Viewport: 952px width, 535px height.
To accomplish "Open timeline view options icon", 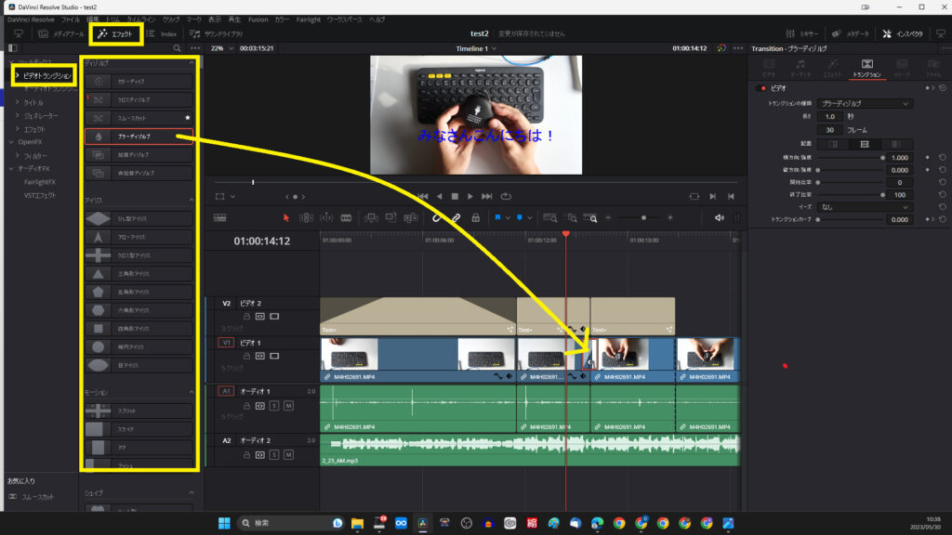I will coord(219,217).
